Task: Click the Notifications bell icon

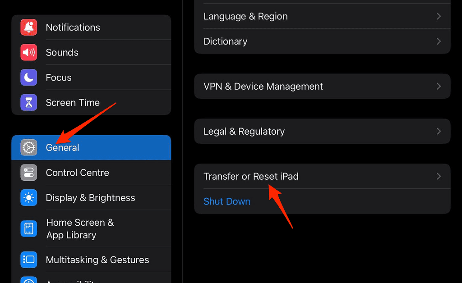Action: point(28,27)
